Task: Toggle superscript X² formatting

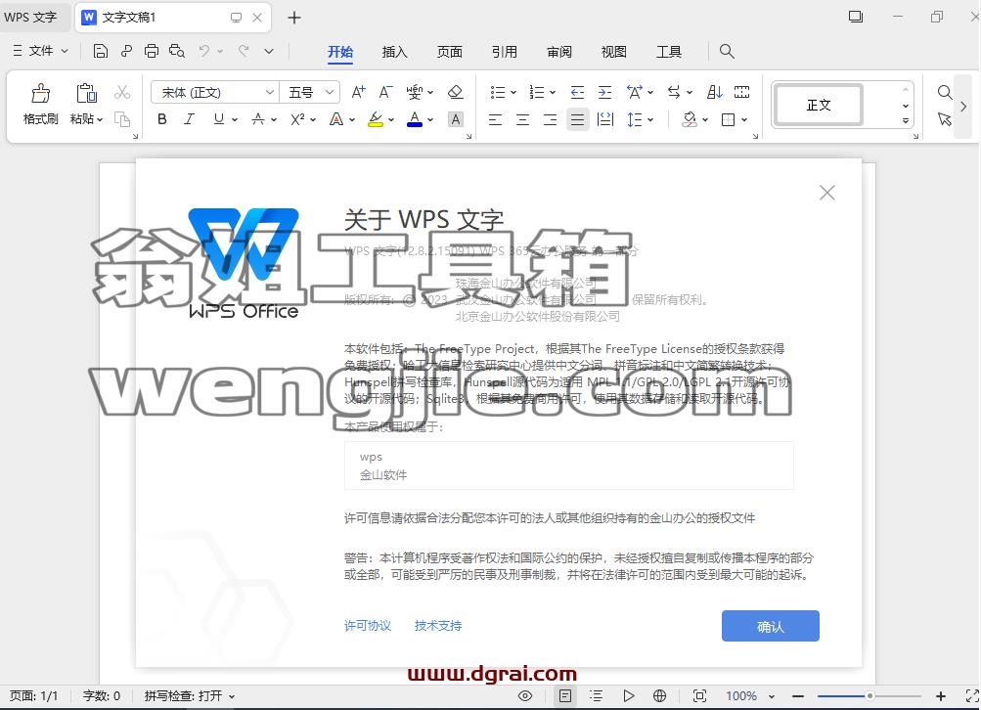Action: point(297,119)
